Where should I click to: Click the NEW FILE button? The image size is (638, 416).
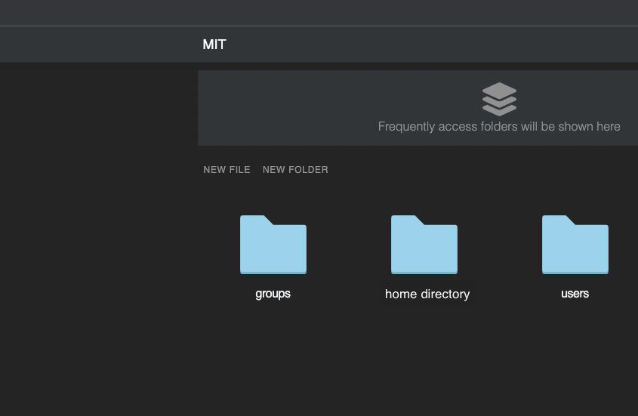pos(227,170)
